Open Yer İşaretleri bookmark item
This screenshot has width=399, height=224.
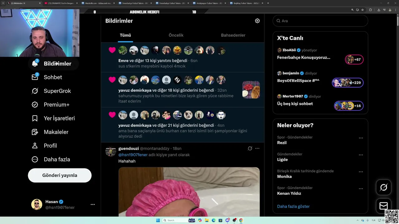(x=53, y=118)
